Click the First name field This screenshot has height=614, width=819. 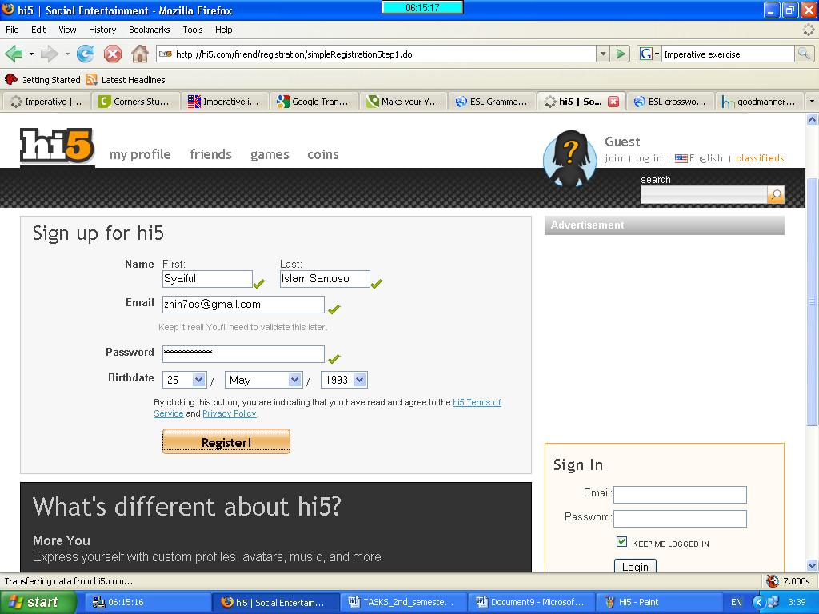tap(207, 279)
